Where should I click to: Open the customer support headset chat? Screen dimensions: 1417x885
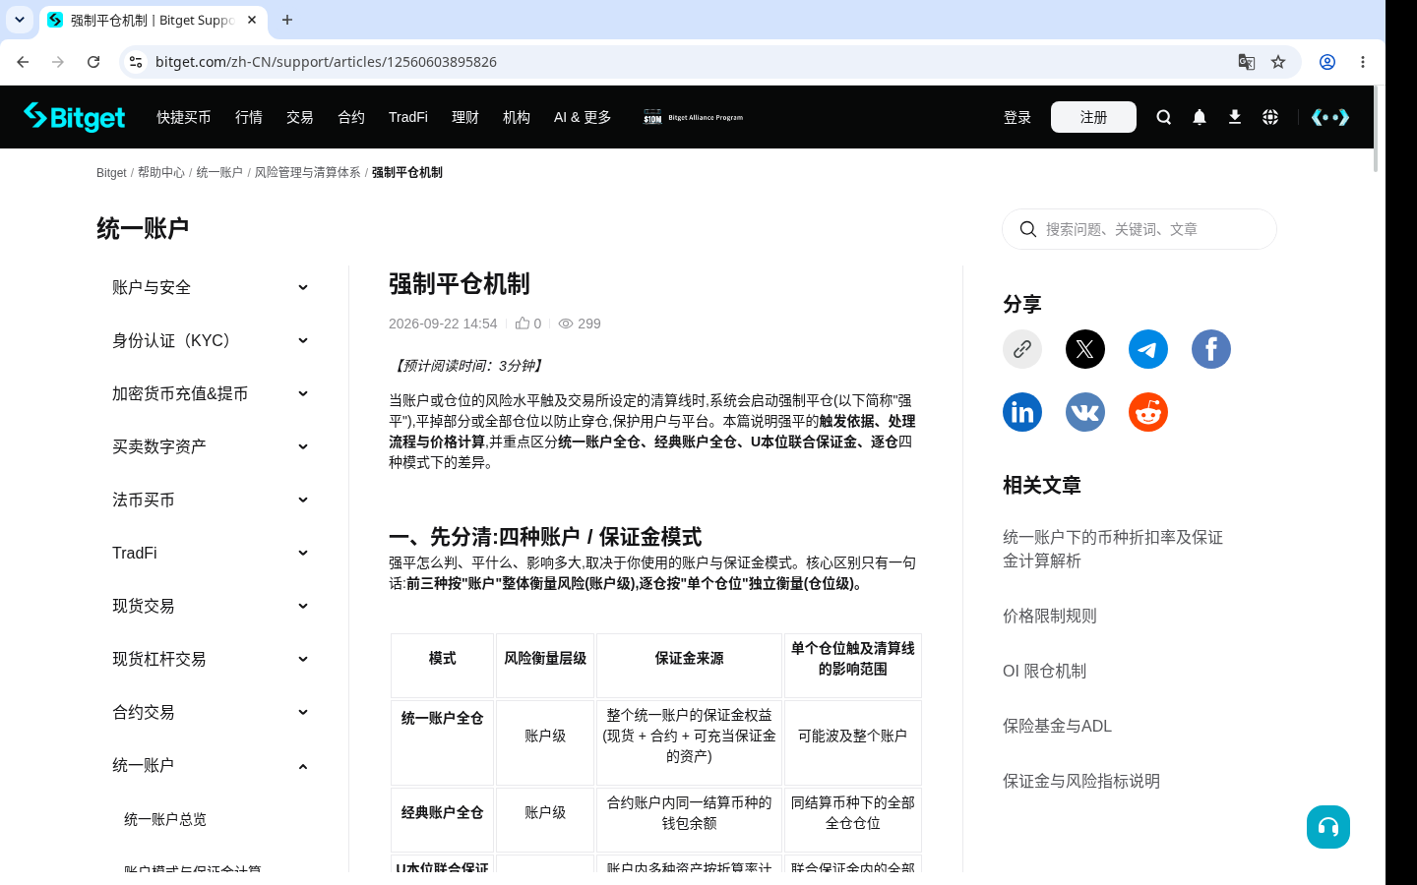click(x=1328, y=827)
